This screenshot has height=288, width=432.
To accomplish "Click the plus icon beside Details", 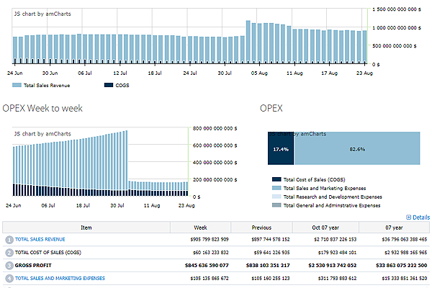I will [409, 217].
